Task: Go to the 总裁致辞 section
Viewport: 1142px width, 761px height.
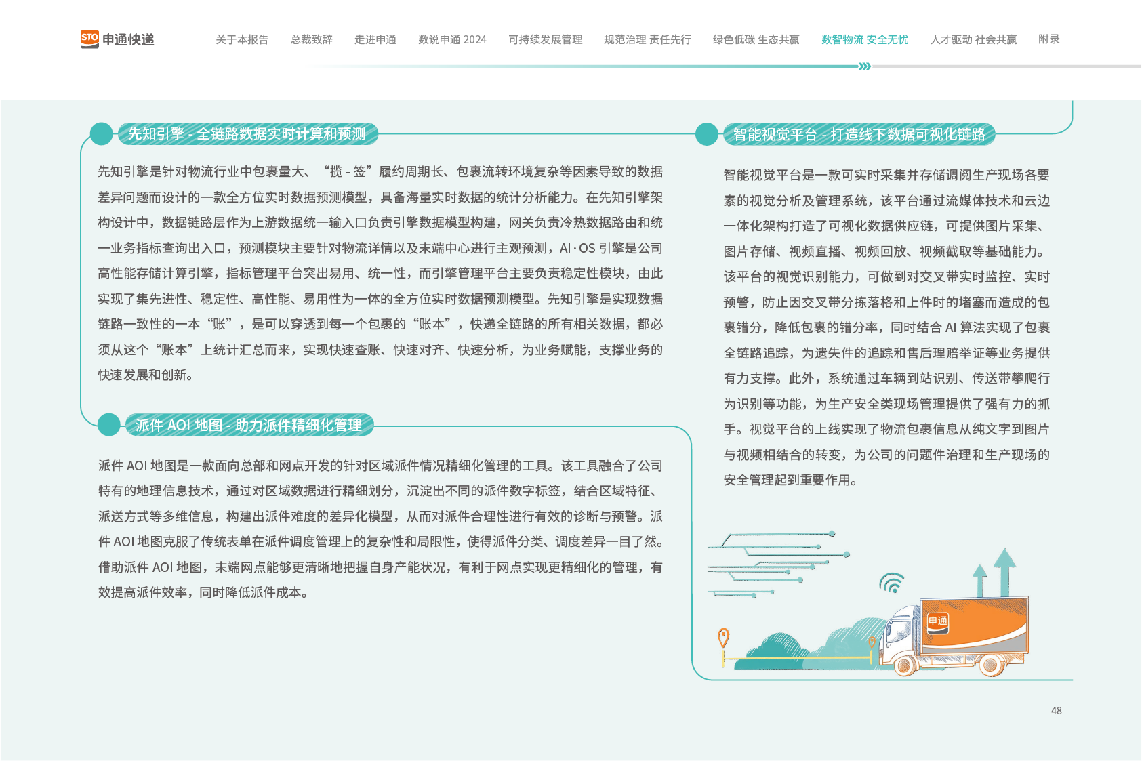Action: pos(312,39)
